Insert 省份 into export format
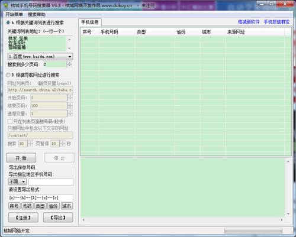The image size is (296, 237). point(53,206)
